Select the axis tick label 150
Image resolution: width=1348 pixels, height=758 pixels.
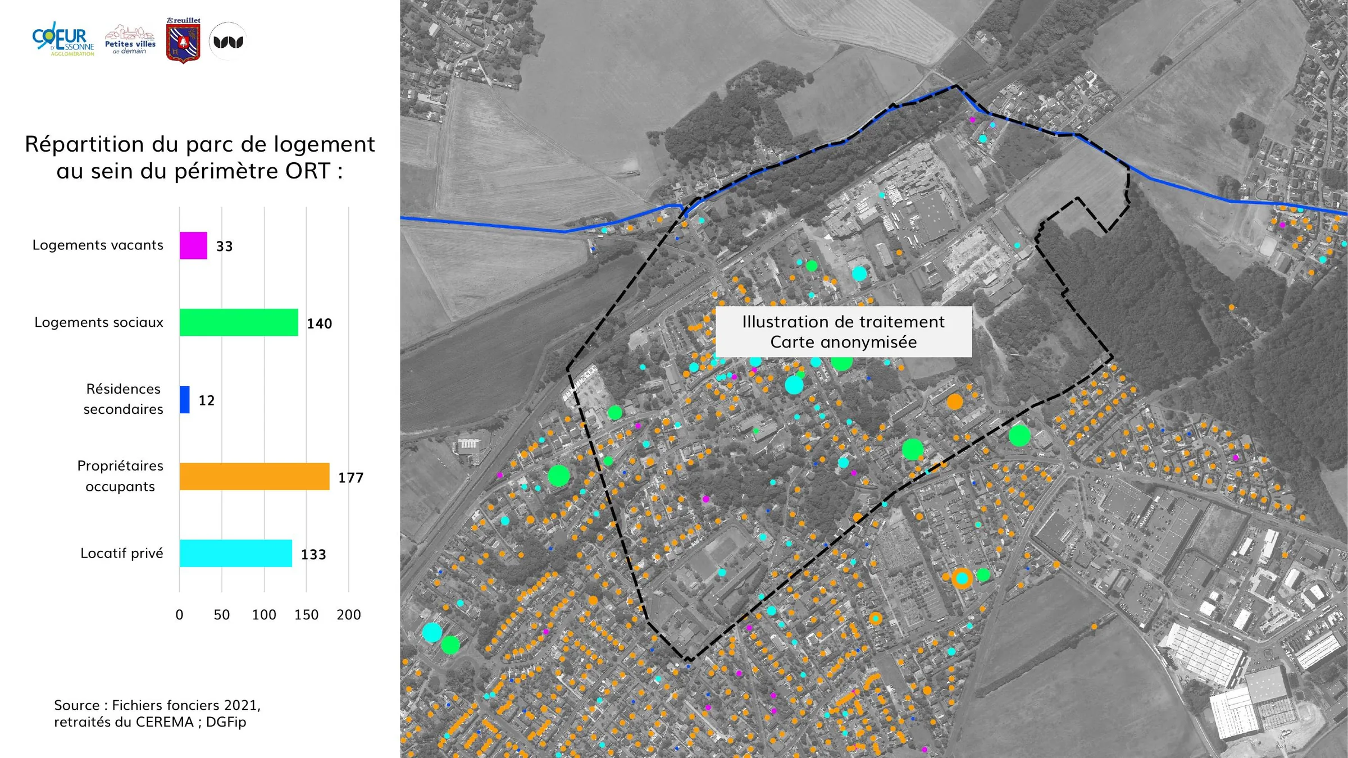click(x=307, y=615)
